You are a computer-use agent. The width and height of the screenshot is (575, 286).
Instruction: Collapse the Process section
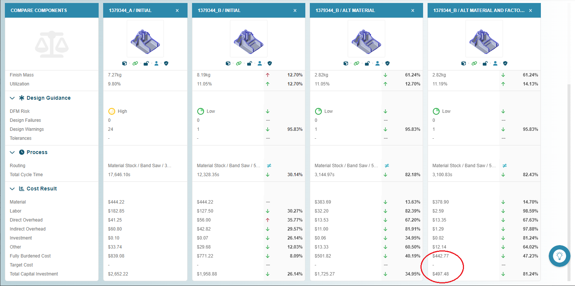[x=12, y=152]
